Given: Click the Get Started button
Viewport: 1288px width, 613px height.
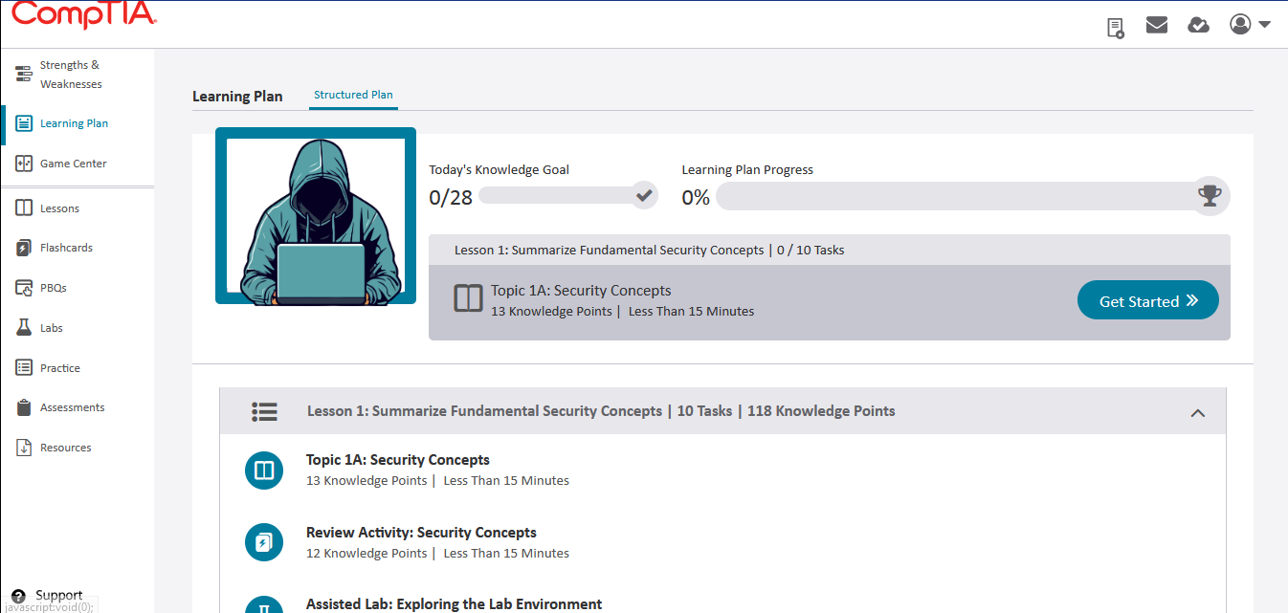Looking at the screenshot, I should (x=1147, y=299).
